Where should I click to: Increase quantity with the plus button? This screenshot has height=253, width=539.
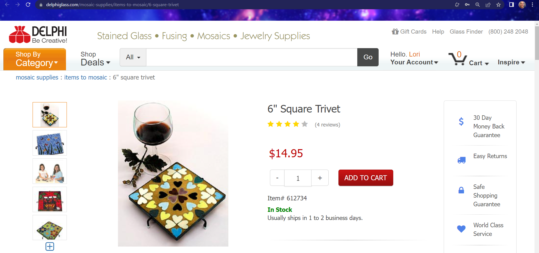[x=320, y=178]
